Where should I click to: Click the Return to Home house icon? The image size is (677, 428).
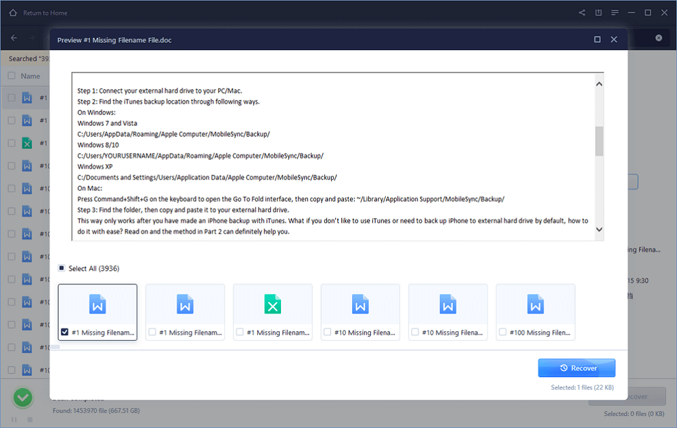click(x=13, y=12)
